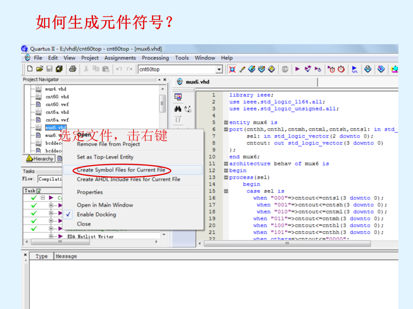Select cnt6a.vhd in the Project Navigator
The width and height of the screenshot is (413, 309).
coord(57,112)
